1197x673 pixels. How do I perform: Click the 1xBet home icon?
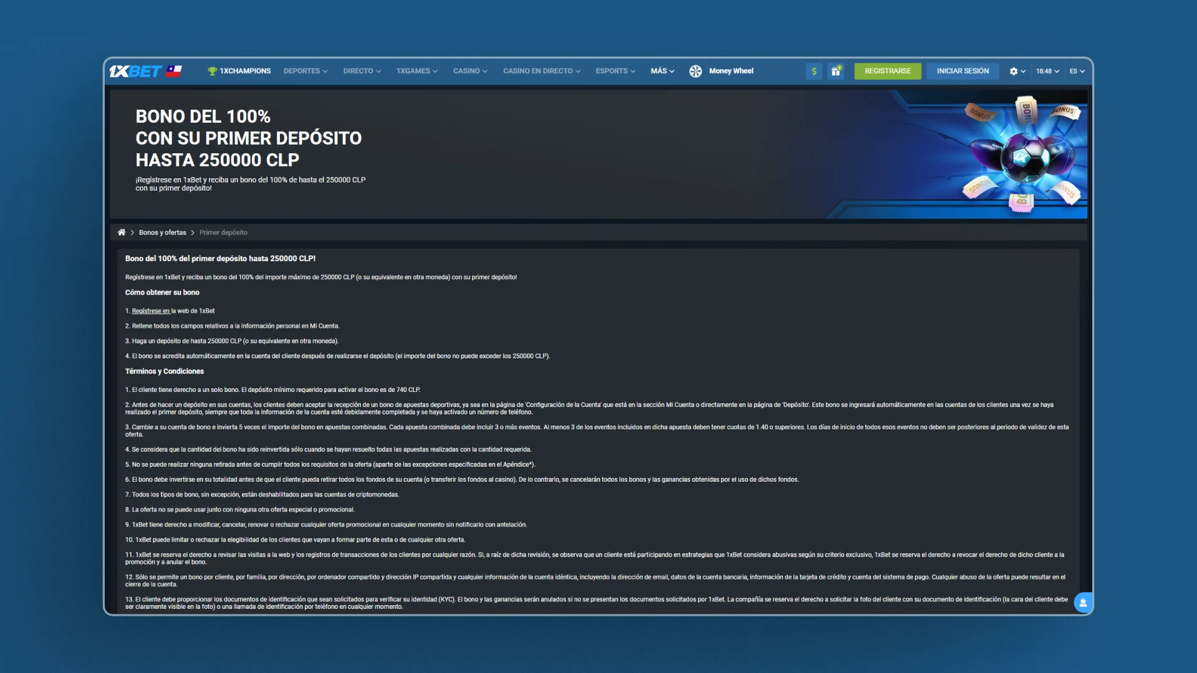[121, 232]
